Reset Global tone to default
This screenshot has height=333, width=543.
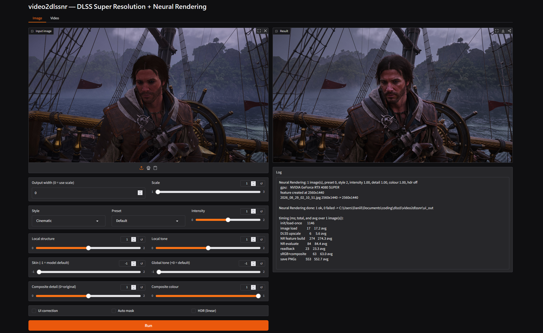pyautogui.click(x=261, y=263)
